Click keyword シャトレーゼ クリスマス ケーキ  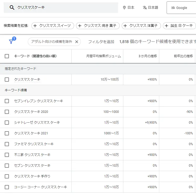(37, 122)
